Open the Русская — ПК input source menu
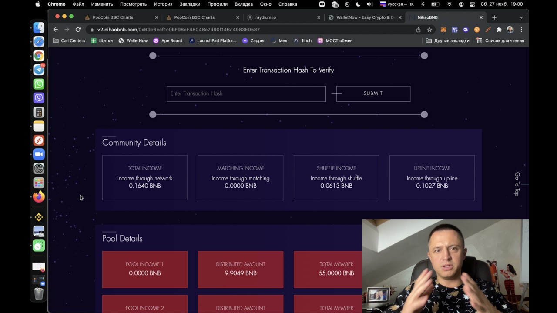The height and width of the screenshot is (313, 557). pyautogui.click(x=396, y=4)
